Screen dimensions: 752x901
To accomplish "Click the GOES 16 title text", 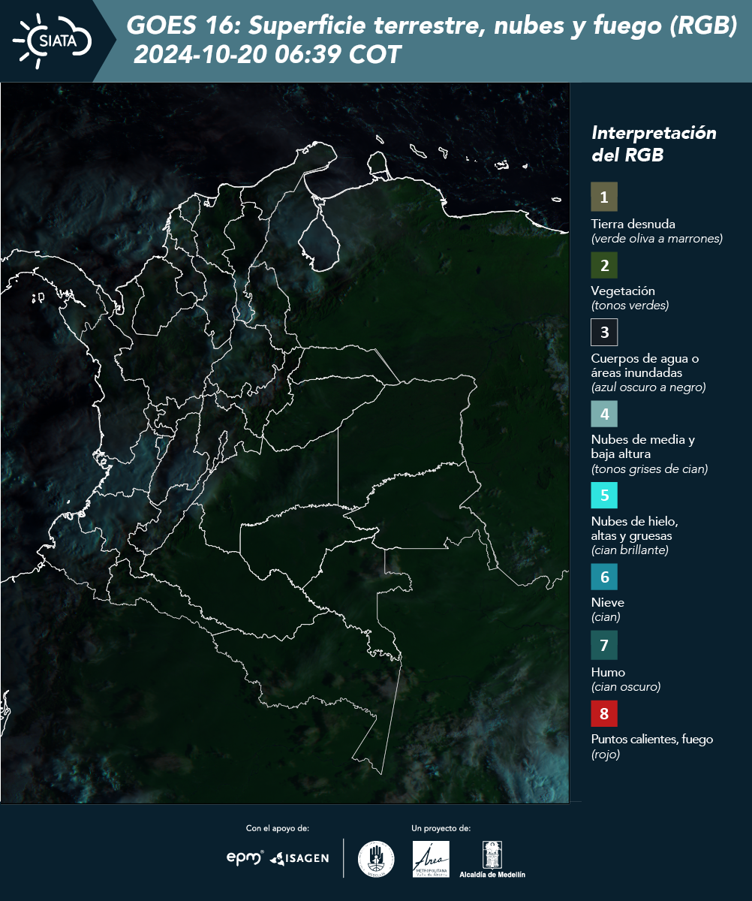I will [x=432, y=26].
